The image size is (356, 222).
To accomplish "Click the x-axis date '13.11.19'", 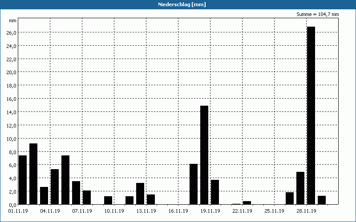I will pos(146,211).
